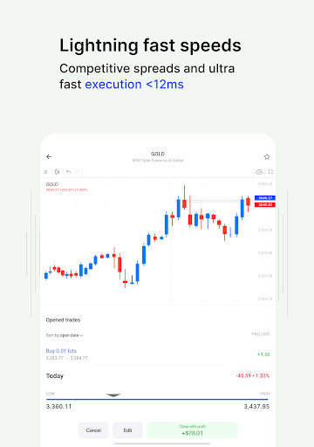Image resolution: width=314 pixels, height=447 pixels.
Task: Click the redo arrow in the chart toolbar
Action: pos(77,172)
